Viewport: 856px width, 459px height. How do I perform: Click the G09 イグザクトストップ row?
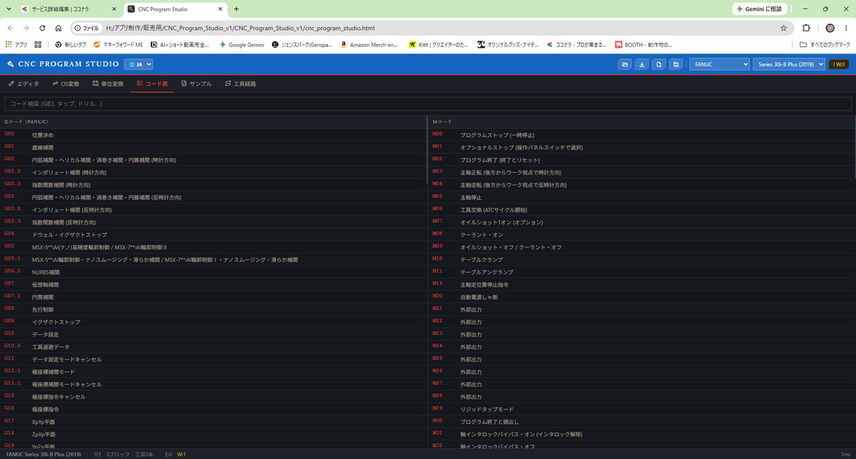click(214, 322)
